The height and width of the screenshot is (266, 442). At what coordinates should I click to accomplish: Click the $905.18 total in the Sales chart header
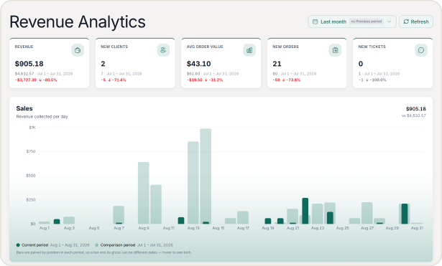click(416, 109)
